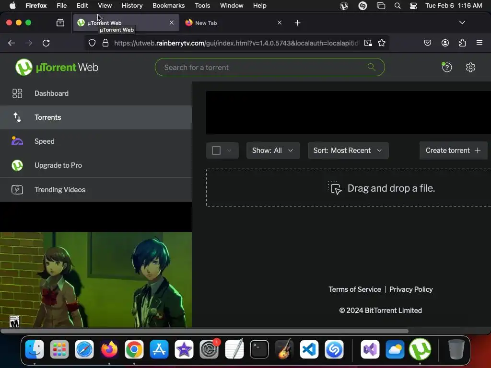Open the View menu
The image size is (491, 368).
(105, 6)
